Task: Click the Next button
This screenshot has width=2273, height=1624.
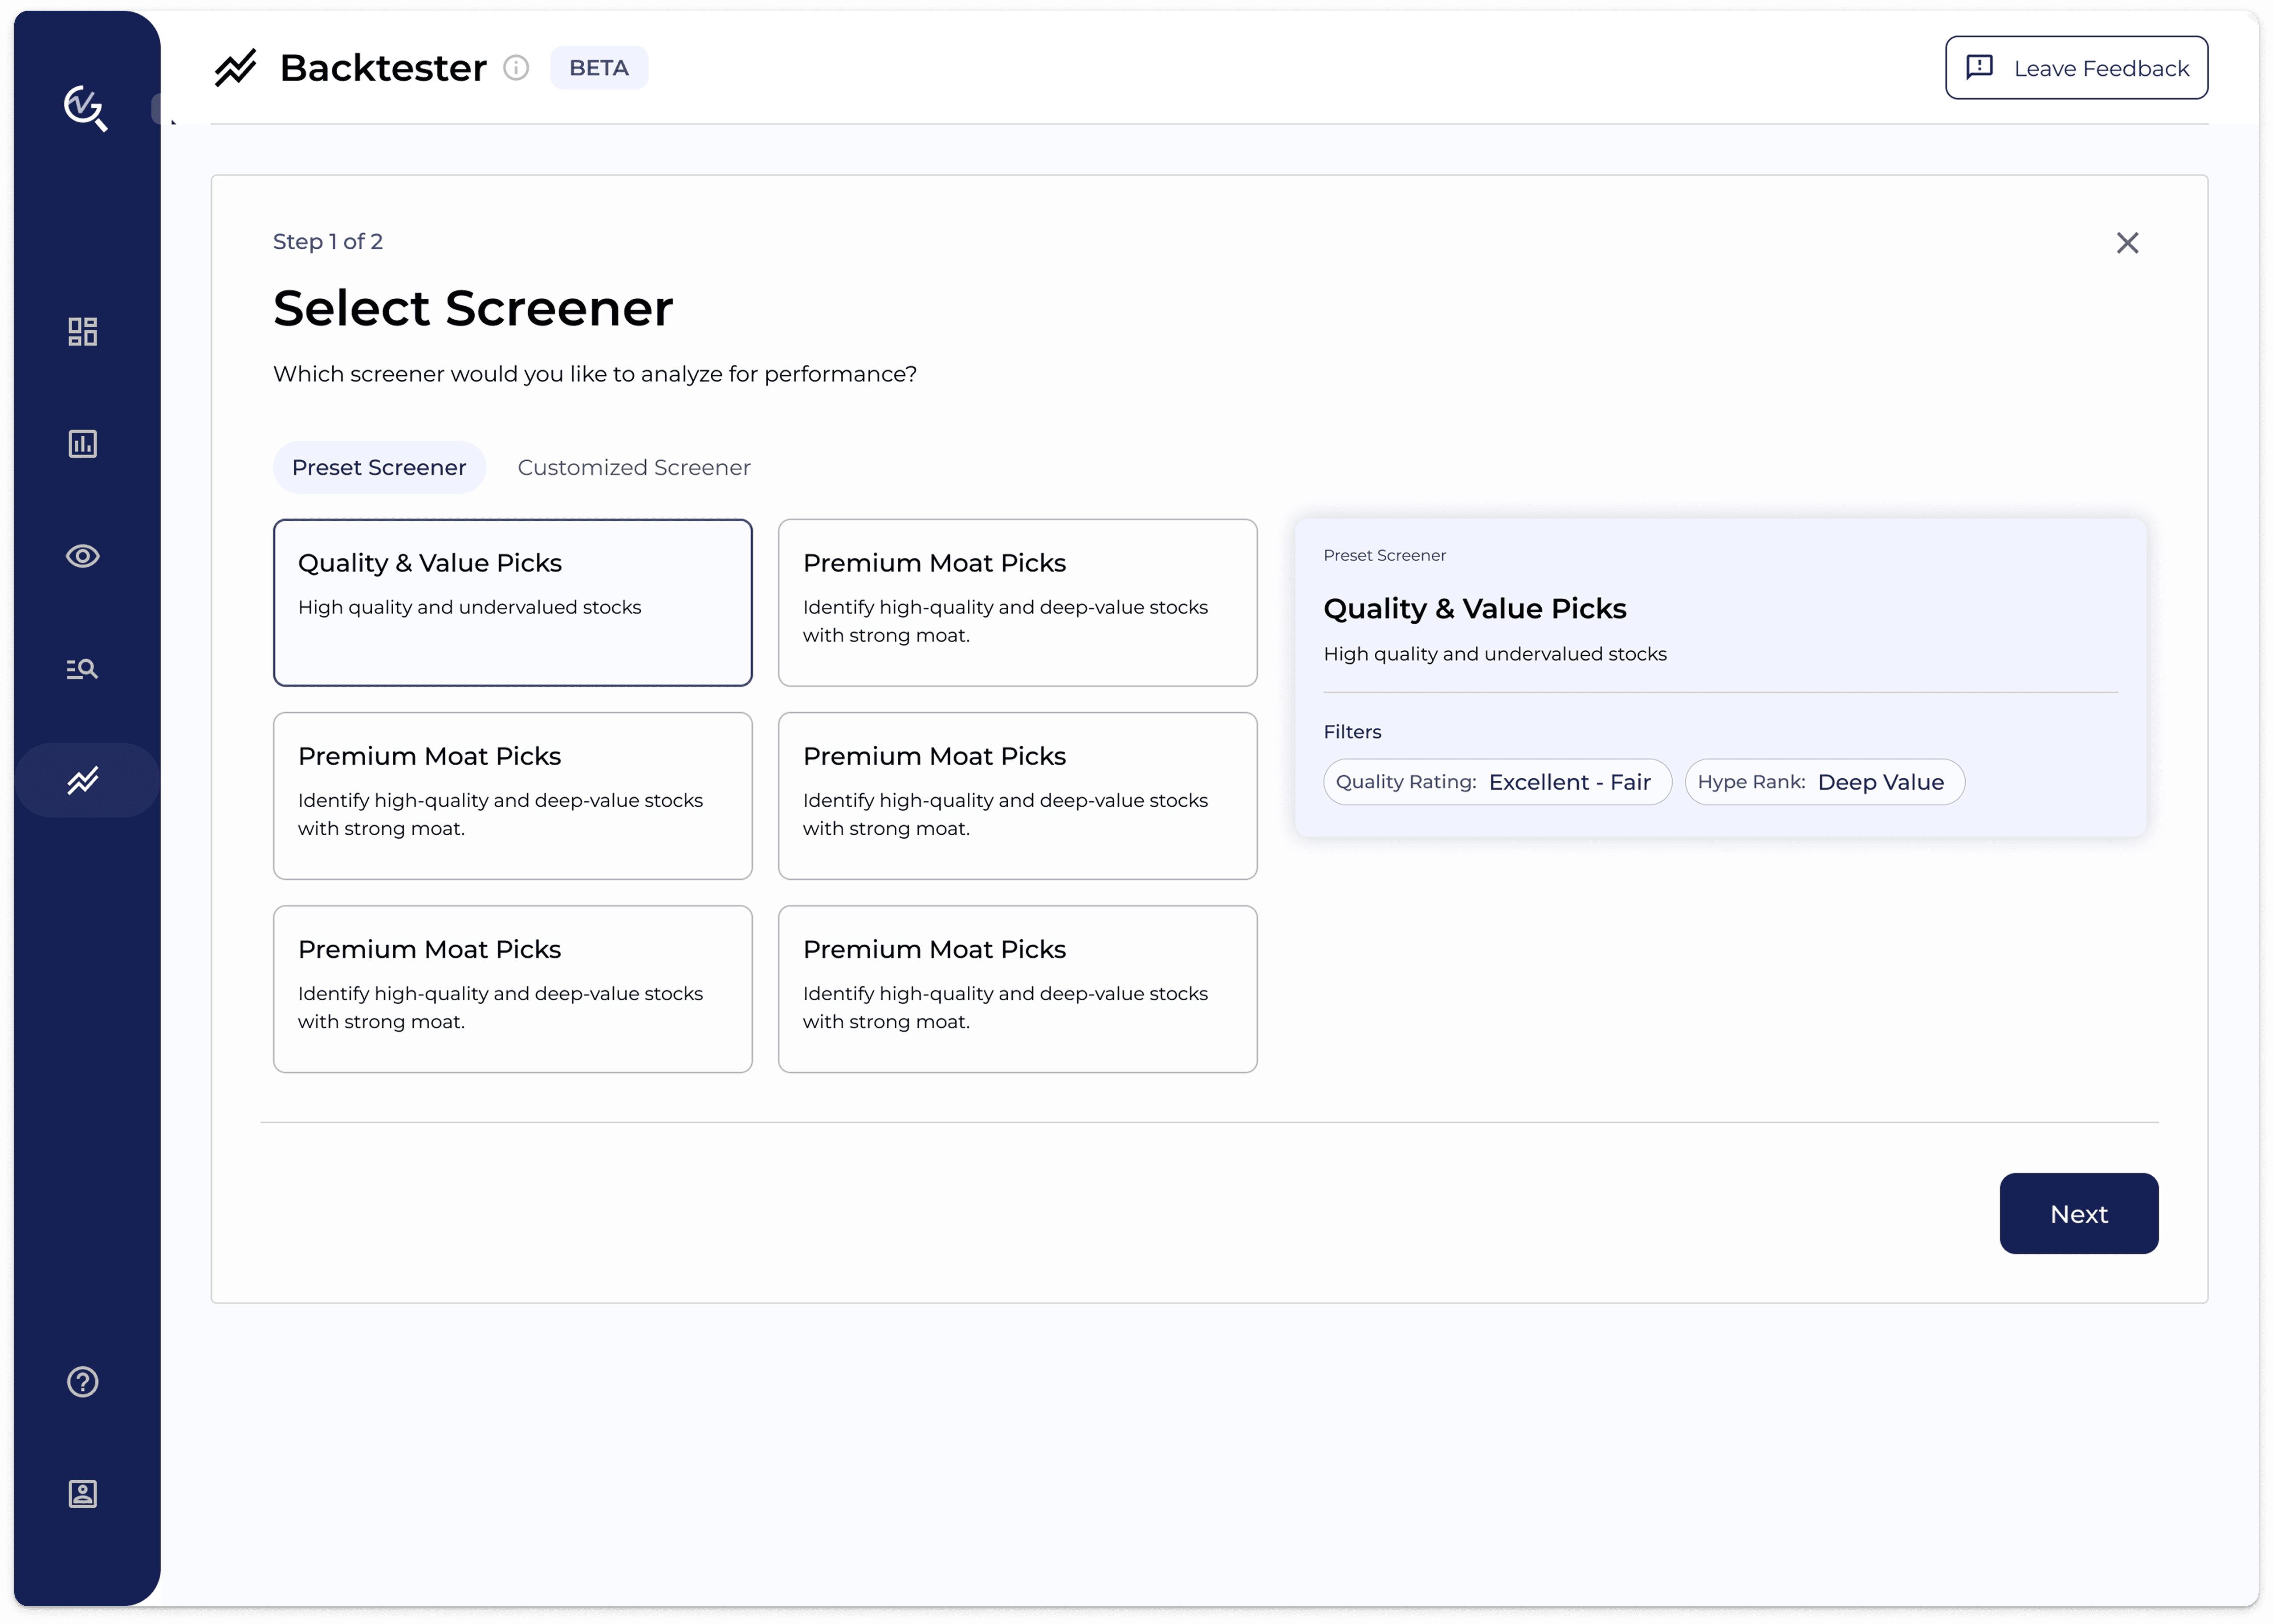Action: [x=2078, y=1214]
